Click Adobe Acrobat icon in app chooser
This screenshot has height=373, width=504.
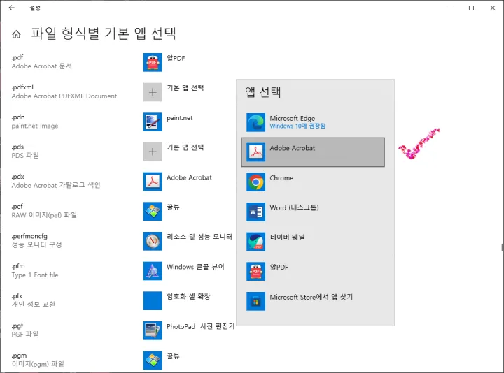coord(256,152)
